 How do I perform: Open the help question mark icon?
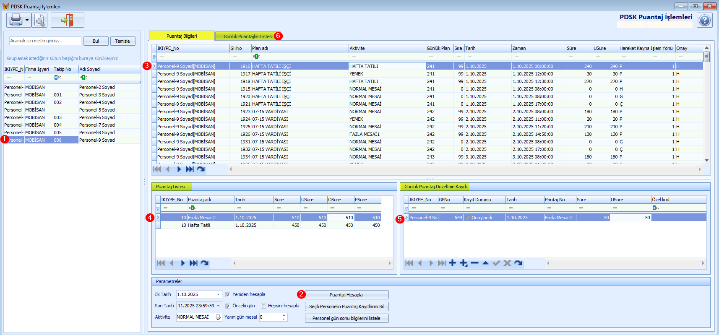[x=705, y=20]
